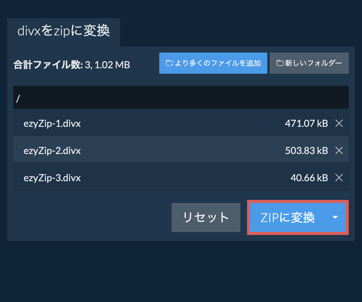Select the ezyZip-1.divx file name
Image resolution: width=362 pixels, height=302 pixels.
tap(52, 123)
